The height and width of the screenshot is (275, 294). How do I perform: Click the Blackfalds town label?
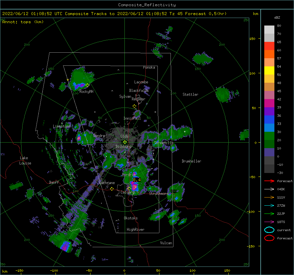pos(139,91)
